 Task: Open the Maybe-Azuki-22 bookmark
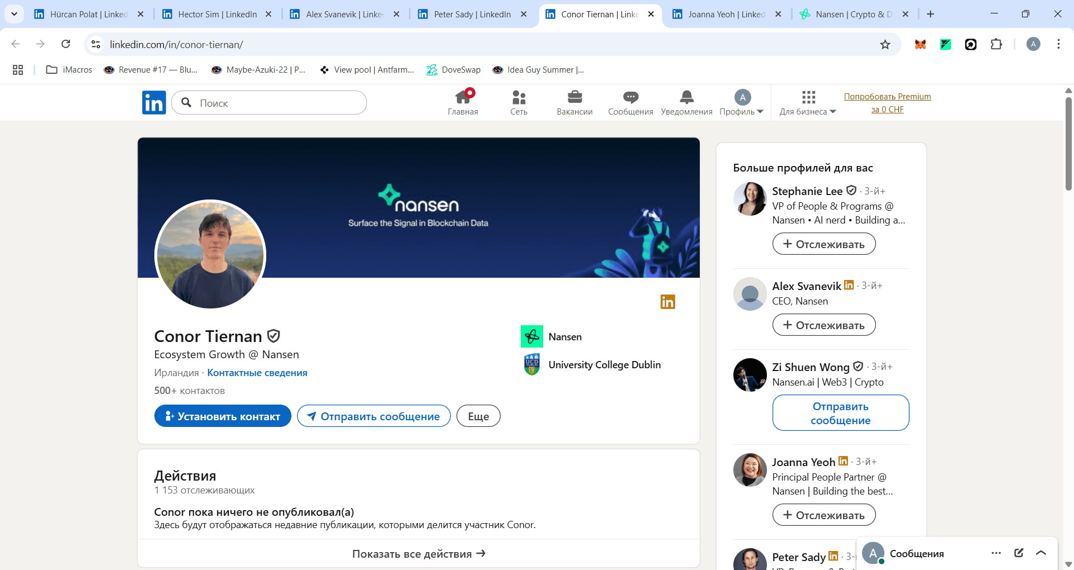[258, 70]
